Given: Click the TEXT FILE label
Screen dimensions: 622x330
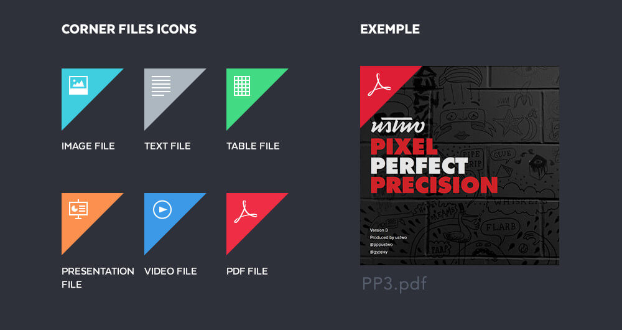Looking at the screenshot, I should click(x=167, y=146).
